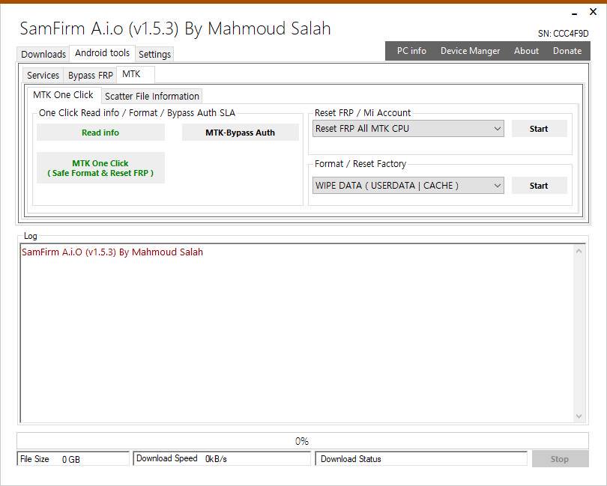Screen dimensions: 607x486
Task: Click the 0% download progress bar
Action: click(x=302, y=441)
